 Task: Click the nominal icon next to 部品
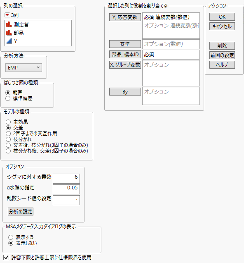click(x=9, y=33)
